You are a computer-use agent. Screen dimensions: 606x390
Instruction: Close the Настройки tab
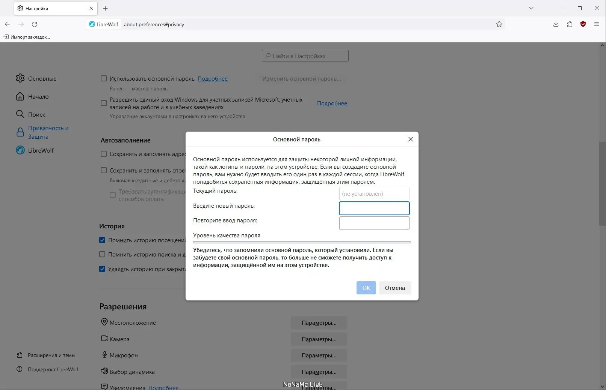[91, 8]
